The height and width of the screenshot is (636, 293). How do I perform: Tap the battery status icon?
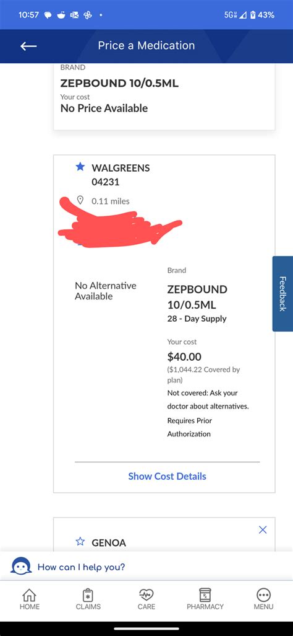point(253,15)
